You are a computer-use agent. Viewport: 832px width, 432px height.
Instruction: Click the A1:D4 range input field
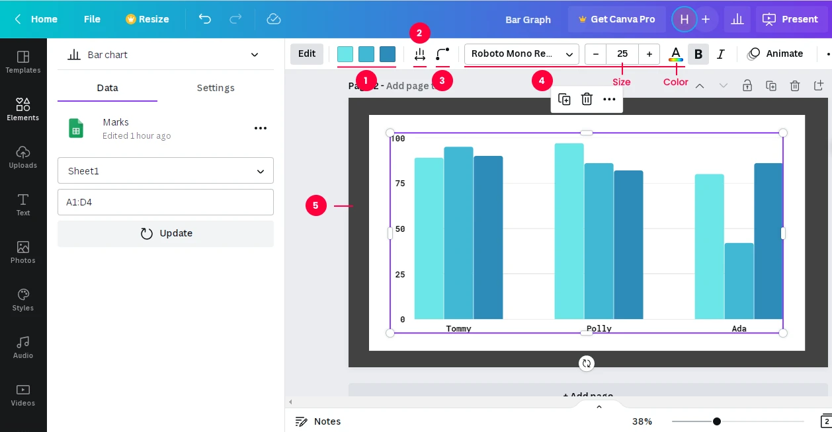click(165, 202)
